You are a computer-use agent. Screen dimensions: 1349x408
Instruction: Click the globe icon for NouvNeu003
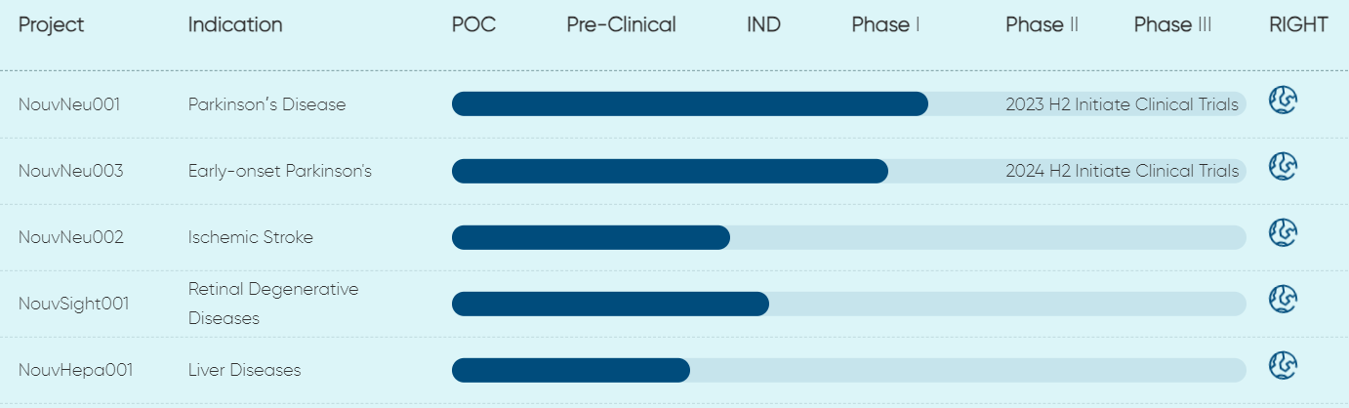click(1283, 167)
